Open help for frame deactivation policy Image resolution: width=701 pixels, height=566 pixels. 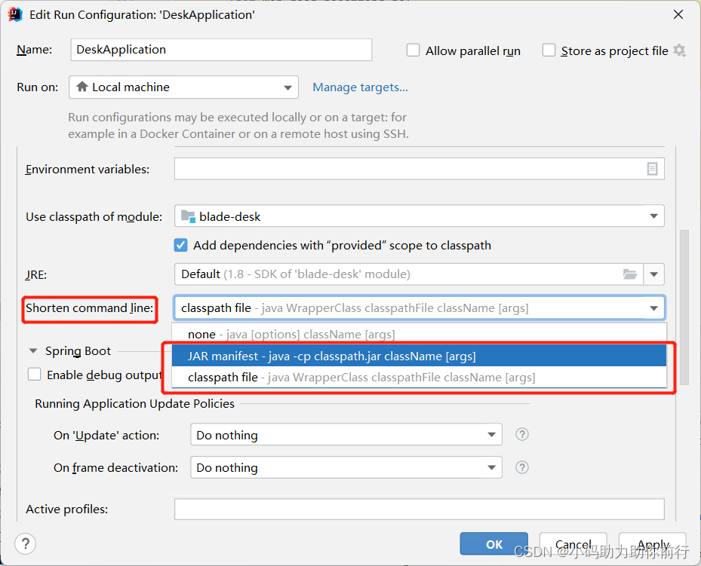521,467
